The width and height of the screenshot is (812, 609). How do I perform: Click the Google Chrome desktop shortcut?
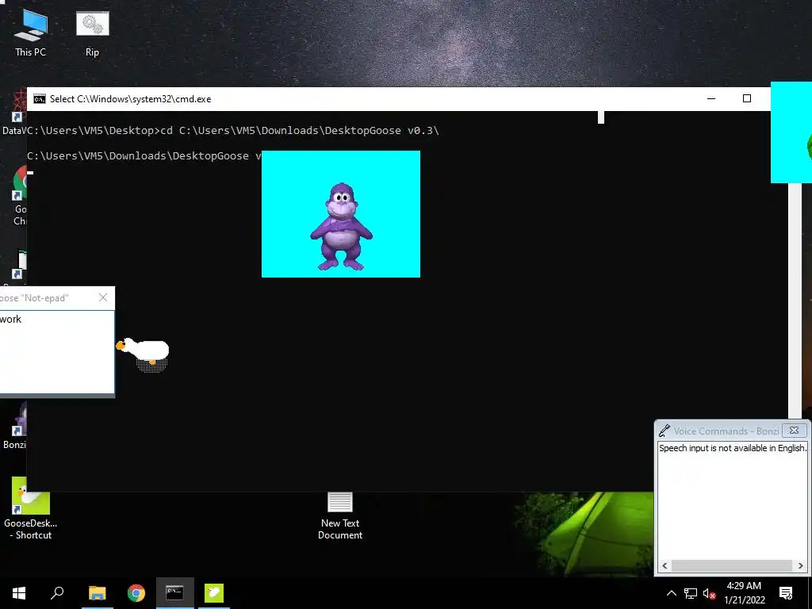20,196
